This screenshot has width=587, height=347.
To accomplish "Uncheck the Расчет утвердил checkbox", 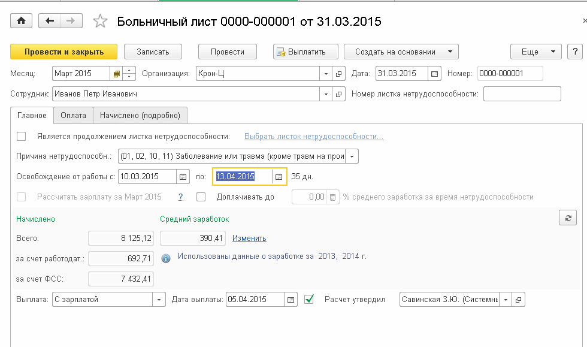I will (x=309, y=299).
